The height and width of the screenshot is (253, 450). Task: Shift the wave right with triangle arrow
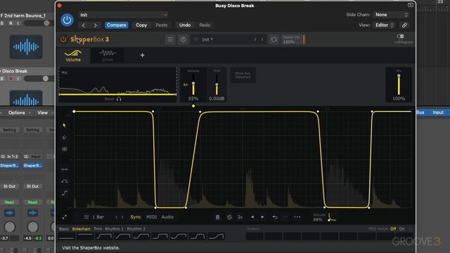tap(262, 217)
